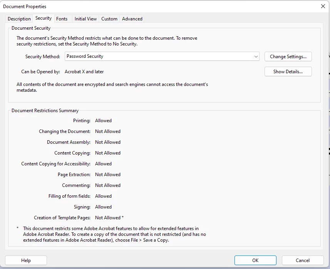Click the Show Details button
The image size is (330, 269).
point(288,72)
